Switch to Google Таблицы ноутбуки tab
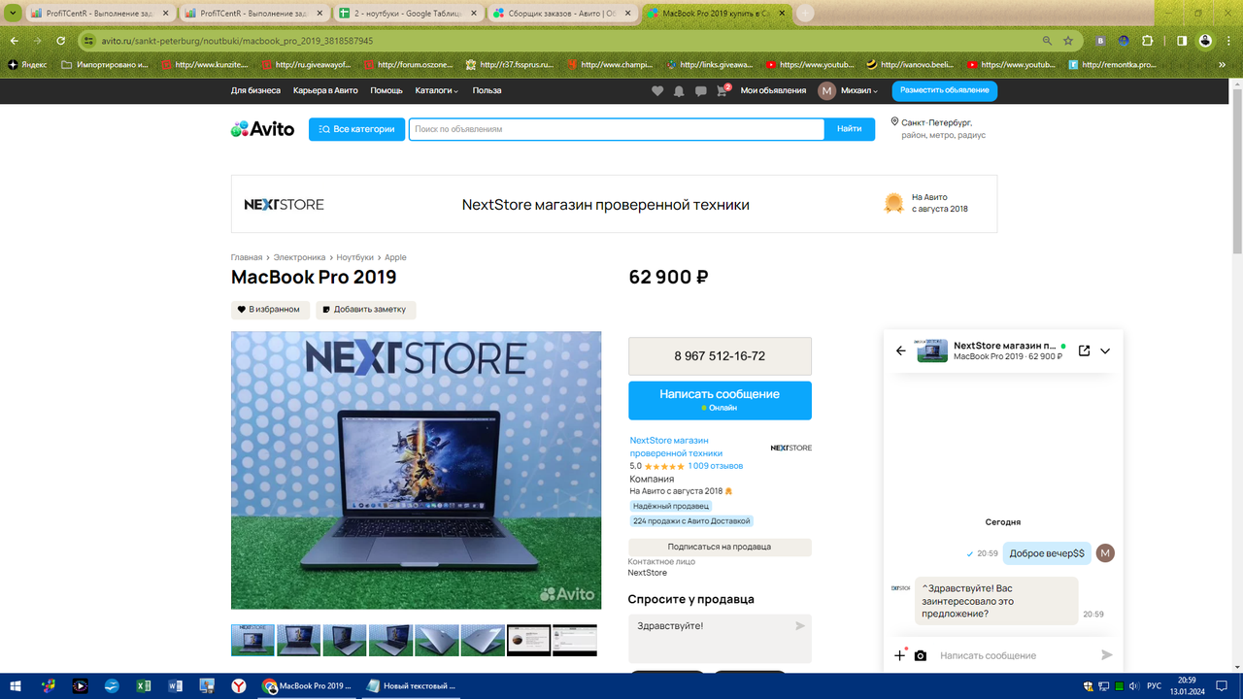The width and height of the screenshot is (1243, 699). click(x=409, y=14)
